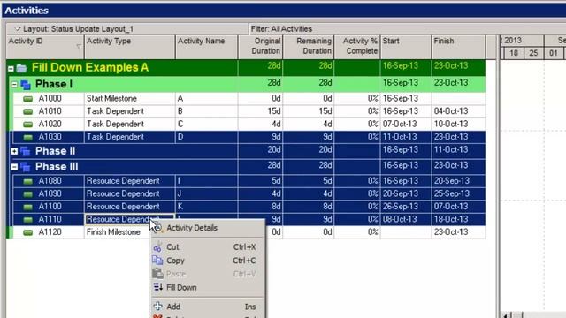Sort by the Start column header
566x318 pixels.
tap(406, 47)
